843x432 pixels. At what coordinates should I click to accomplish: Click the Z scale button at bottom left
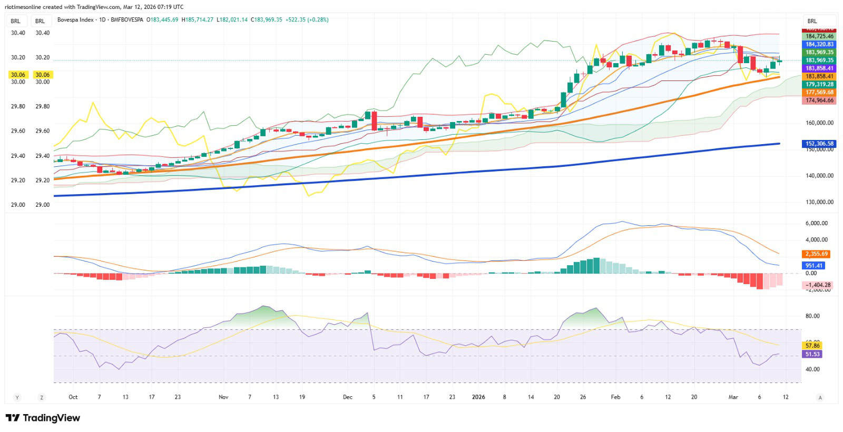pyautogui.click(x=42, y=397)
